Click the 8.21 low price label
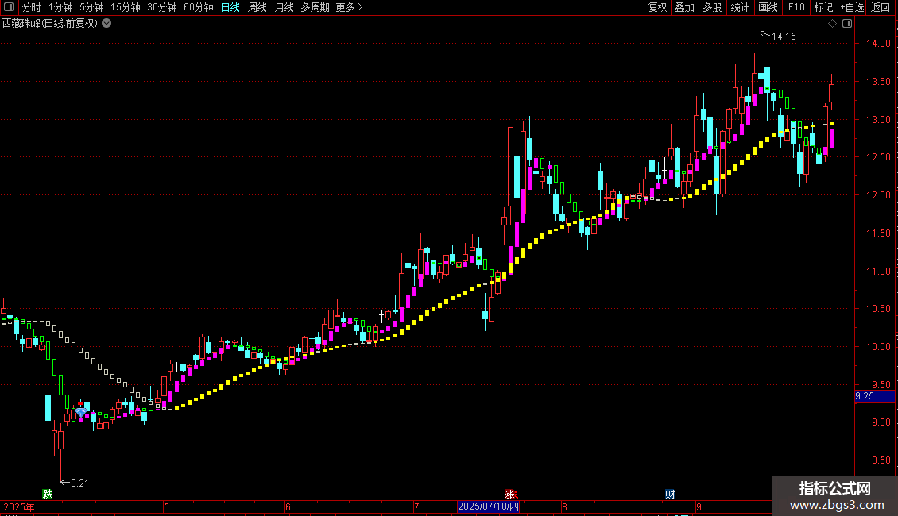898x516 pixels. [x=79, y=483]
